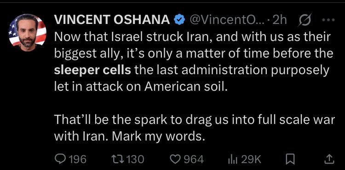Open the three-dot more options menu
The width and height of the screenshot is (345, 170).
(x=328, y=20)
